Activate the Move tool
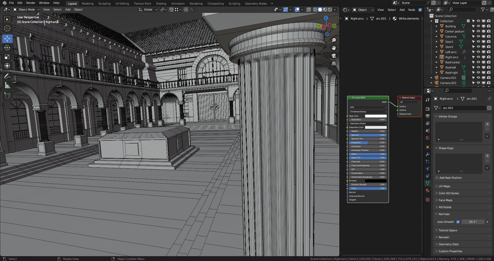Screen dimensions: 494x261 click(x=7, y=39)
